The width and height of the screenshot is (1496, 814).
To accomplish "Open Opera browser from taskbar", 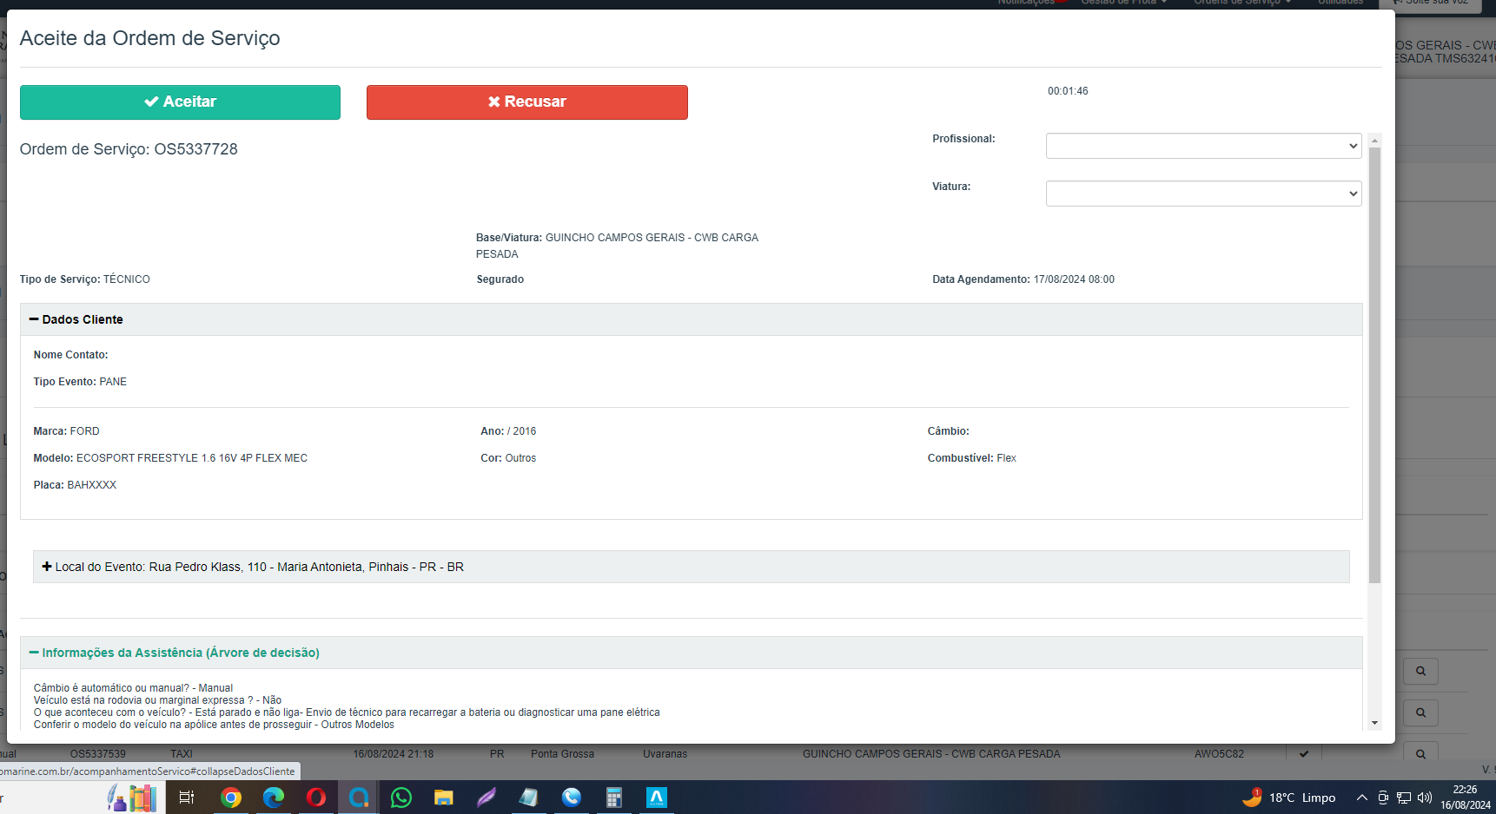I will [x=316, y=798].
